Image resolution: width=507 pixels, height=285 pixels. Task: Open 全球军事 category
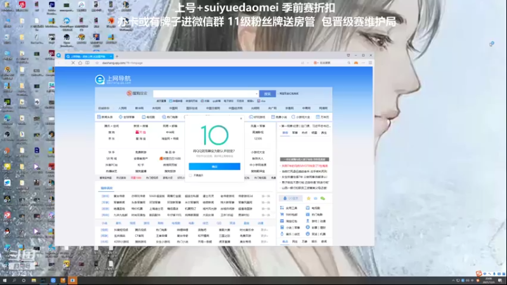pos(127,117)
